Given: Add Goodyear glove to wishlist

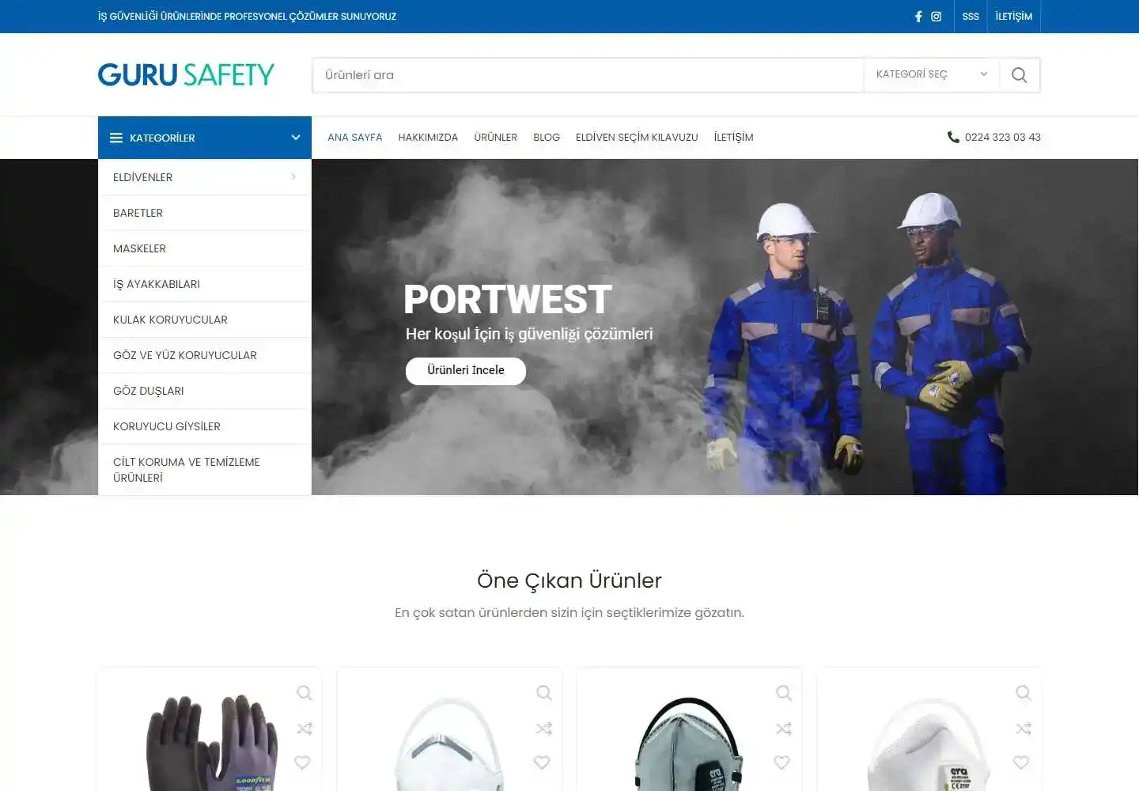Looking at the screenshot, I should (x=303, y=763).
